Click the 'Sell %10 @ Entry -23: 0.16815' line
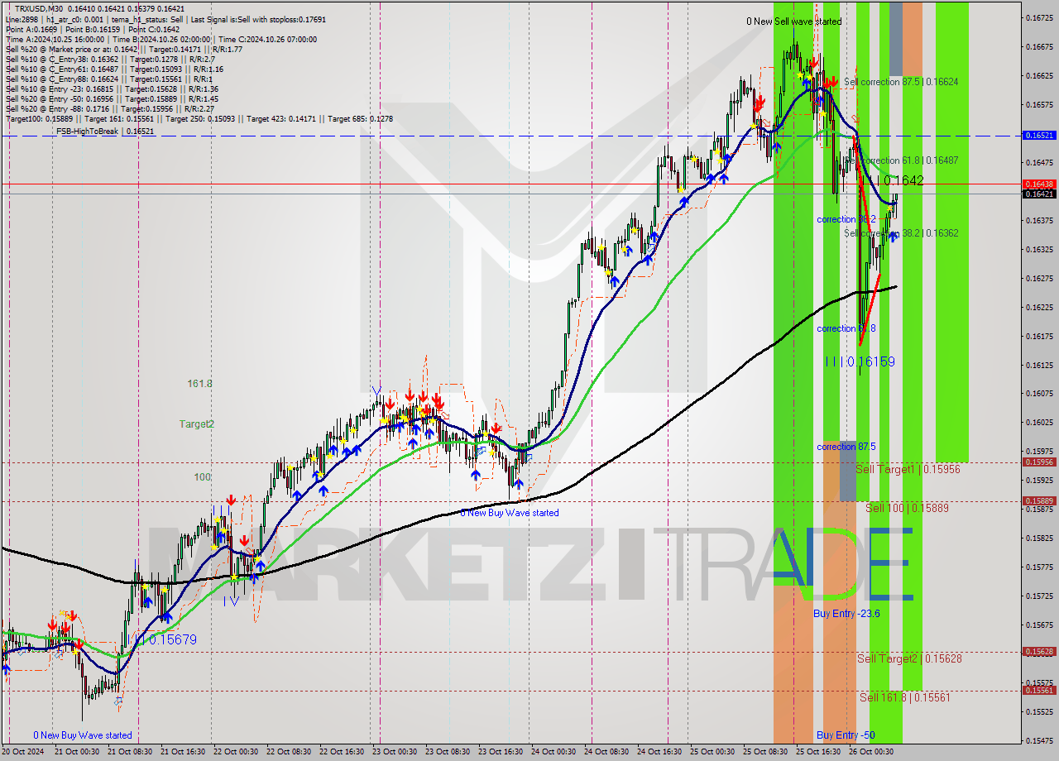The height and width of the screenshot is (761, 1059). 113,89
